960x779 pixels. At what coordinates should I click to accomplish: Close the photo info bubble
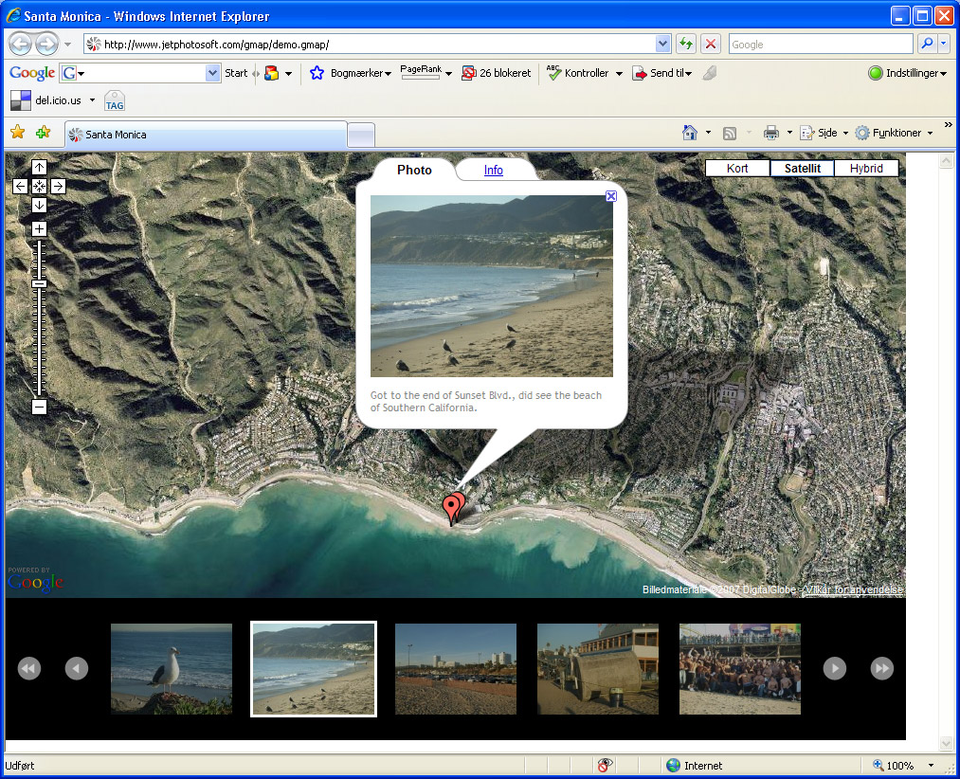(x=611, y=196)
